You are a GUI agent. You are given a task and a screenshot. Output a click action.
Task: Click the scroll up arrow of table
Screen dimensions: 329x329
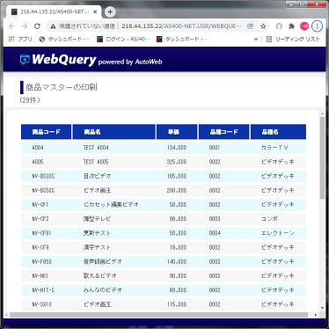322,113
